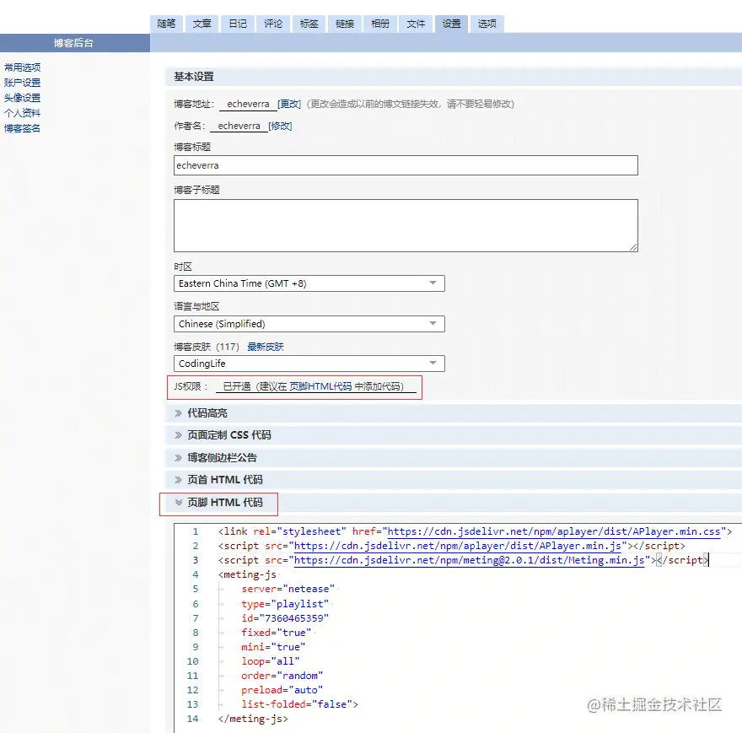Expand the 页首 HTML 代码 section
The width and height of the screenshot is (742, 733).
(x=225, y=480)
